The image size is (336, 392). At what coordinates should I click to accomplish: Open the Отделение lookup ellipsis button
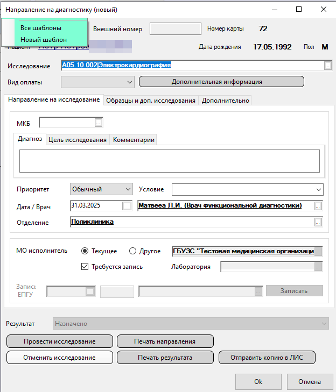coord(318,222)
